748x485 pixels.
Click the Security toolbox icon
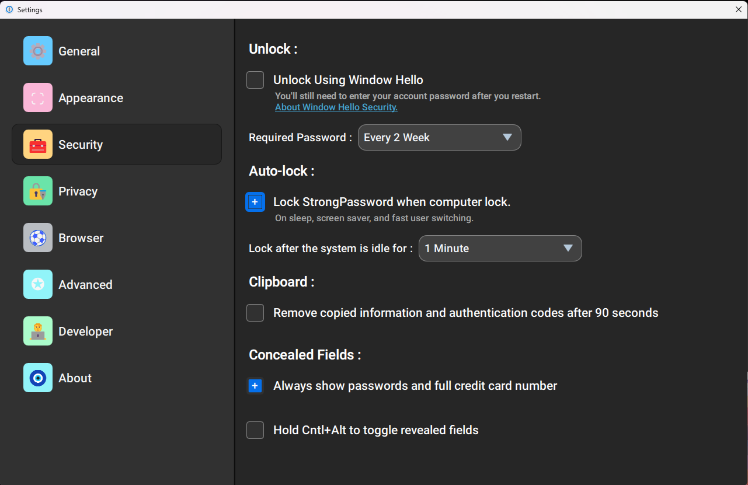[x=38, y=144]
